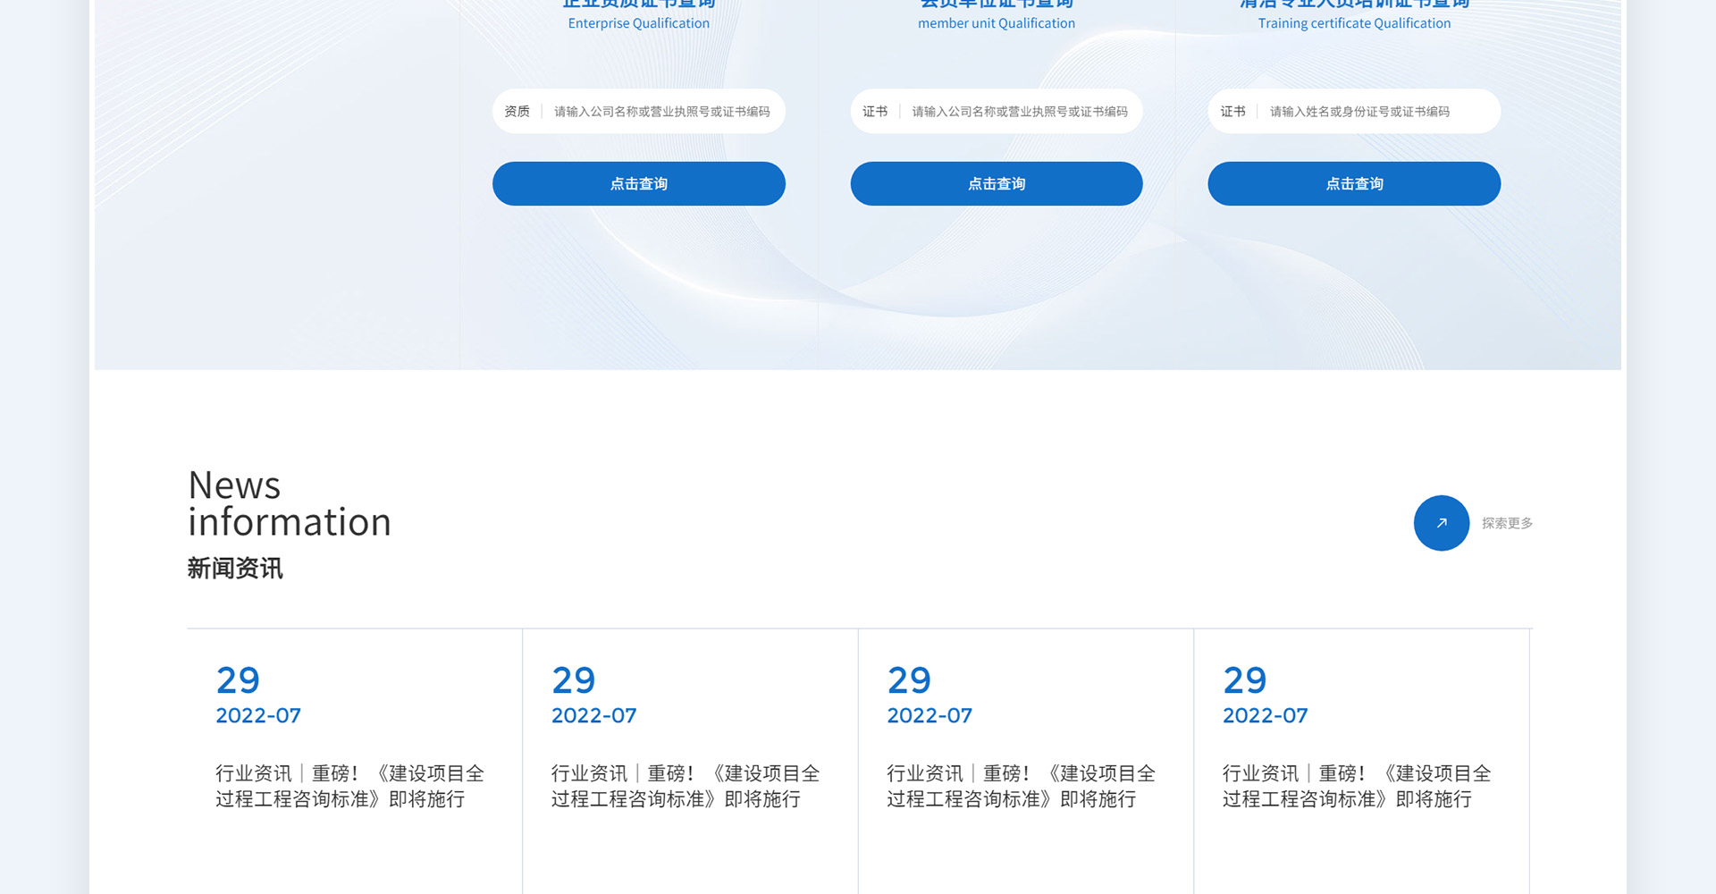Focus the enterprise qualification search input
The width and height of the screenshot is (1716, 894).
pyautogui.click(x=661, y=112)
